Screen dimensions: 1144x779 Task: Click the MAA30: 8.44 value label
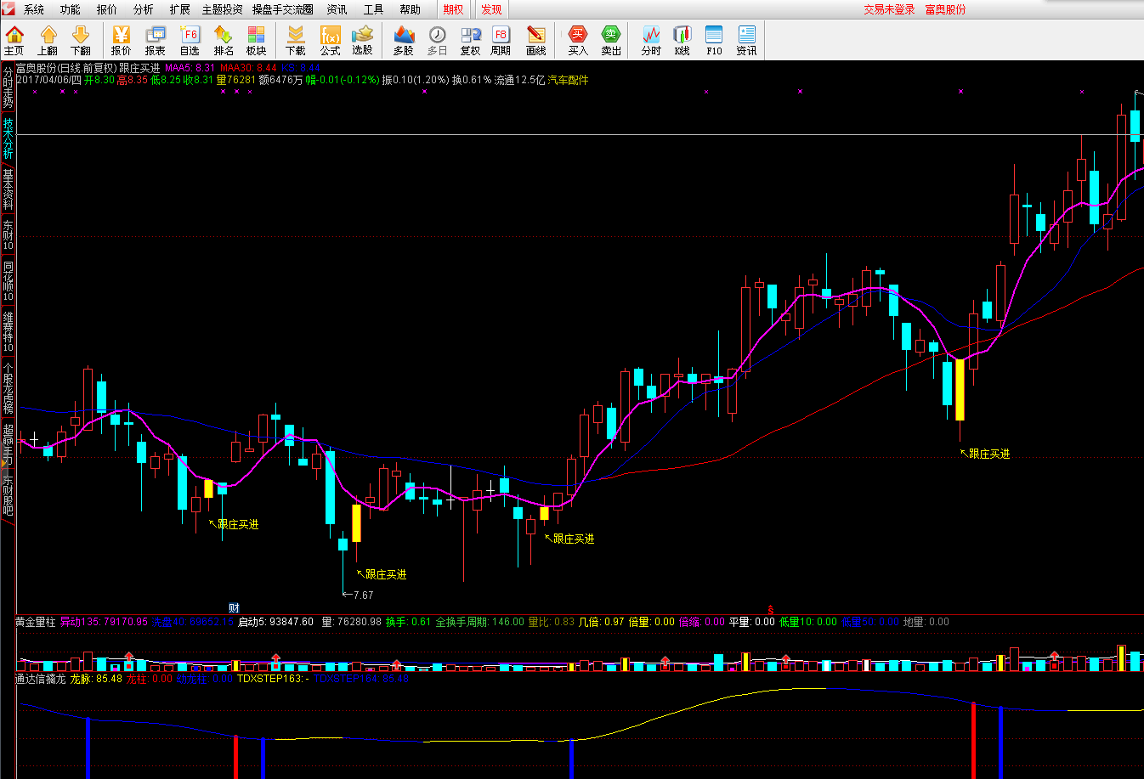[x=248, y=68]
